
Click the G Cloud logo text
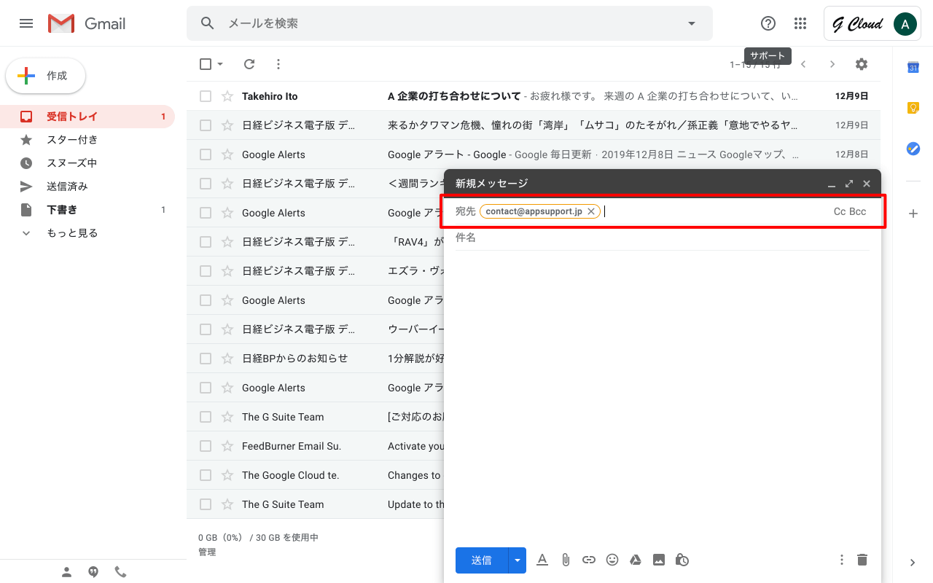click(x=857, y=24)
